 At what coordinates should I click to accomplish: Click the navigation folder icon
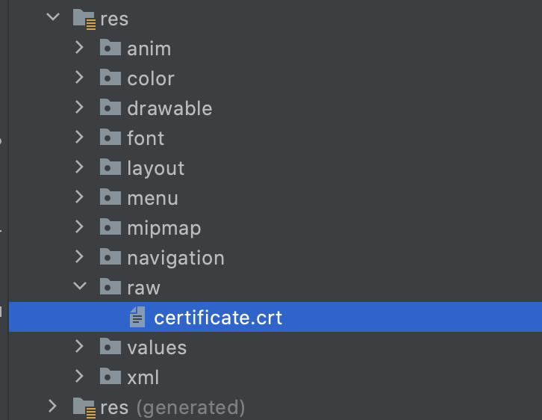pyautogui.click(x=110, y=256)
